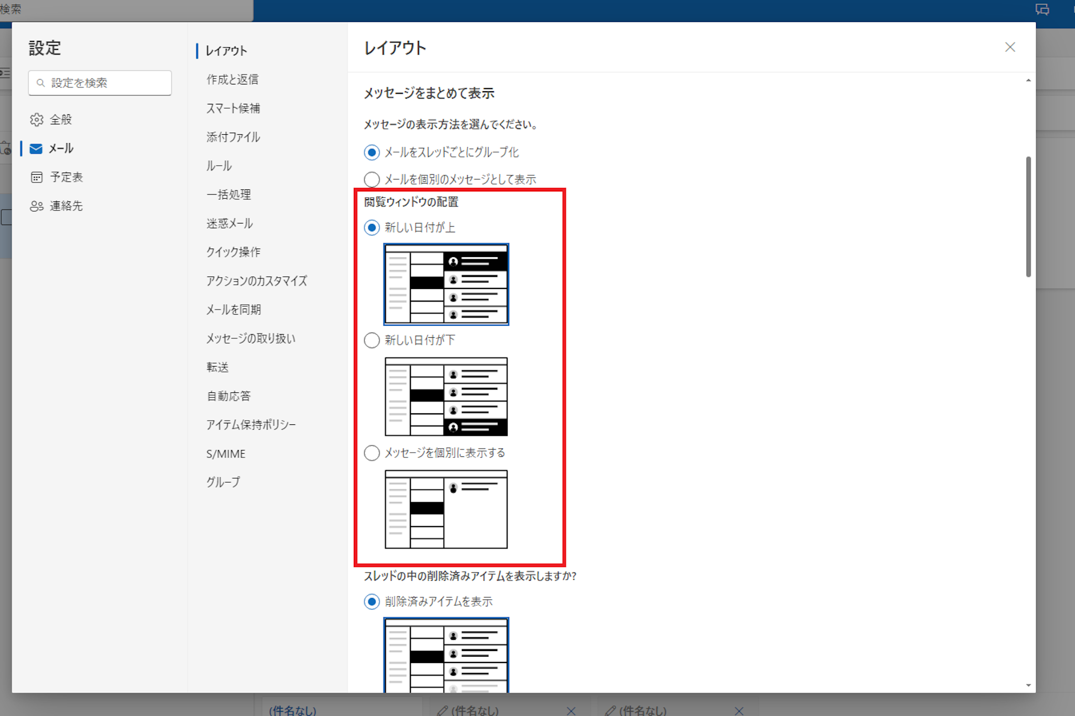This screenshot has height=716, width=1075.
Task: Click the layout pane vertical scrollbar thumb
Action: point(1028,216)
